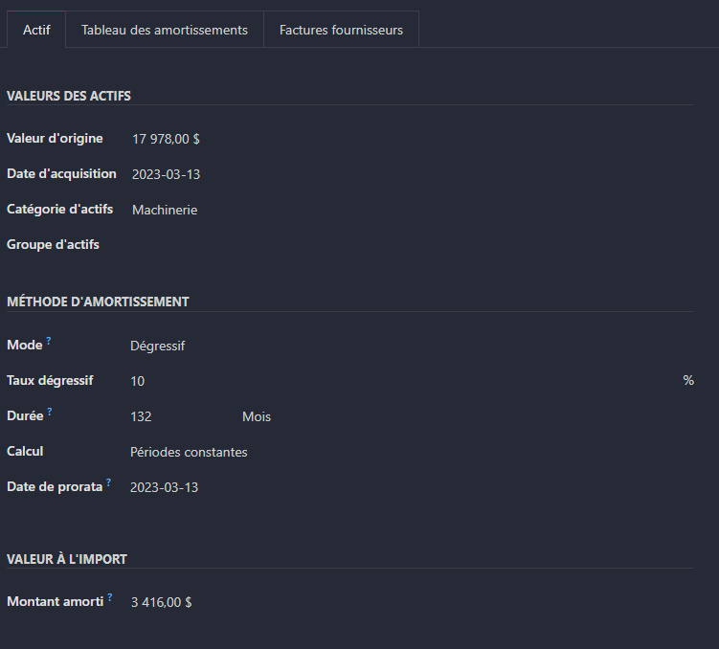Click the Durée help question mark icon
The height and width of the screenshot is (649, 719).
pyautogui.click(x=50, y=412)
